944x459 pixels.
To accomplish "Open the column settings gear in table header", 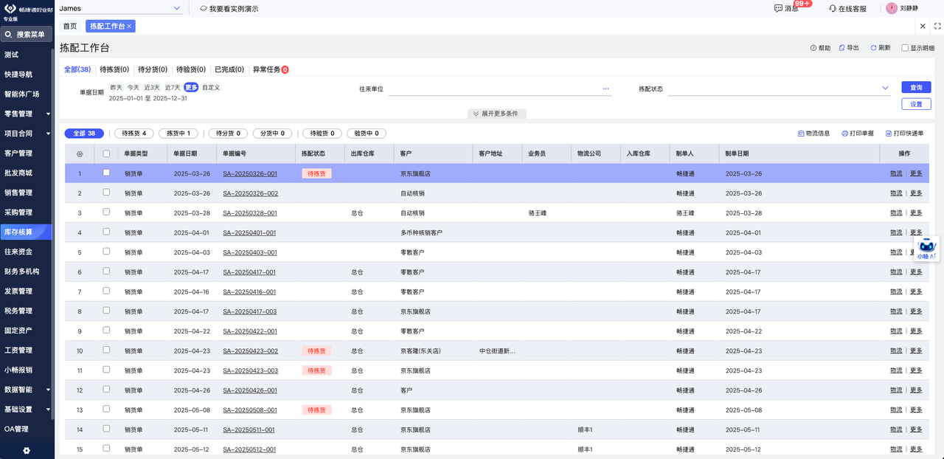I will pyautogui.click(x=80, y=153).
